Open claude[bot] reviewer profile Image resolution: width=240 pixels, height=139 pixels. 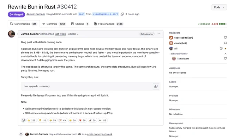pos(180,43)
